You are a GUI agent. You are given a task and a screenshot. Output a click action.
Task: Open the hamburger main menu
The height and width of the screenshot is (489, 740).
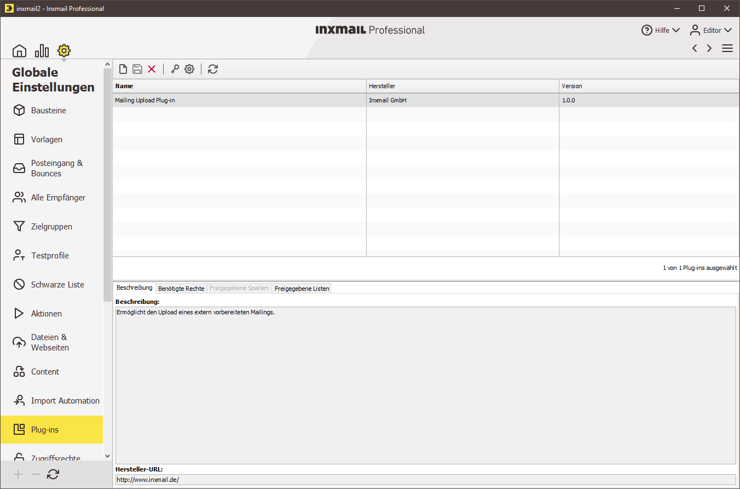click(x=727, y=48)
